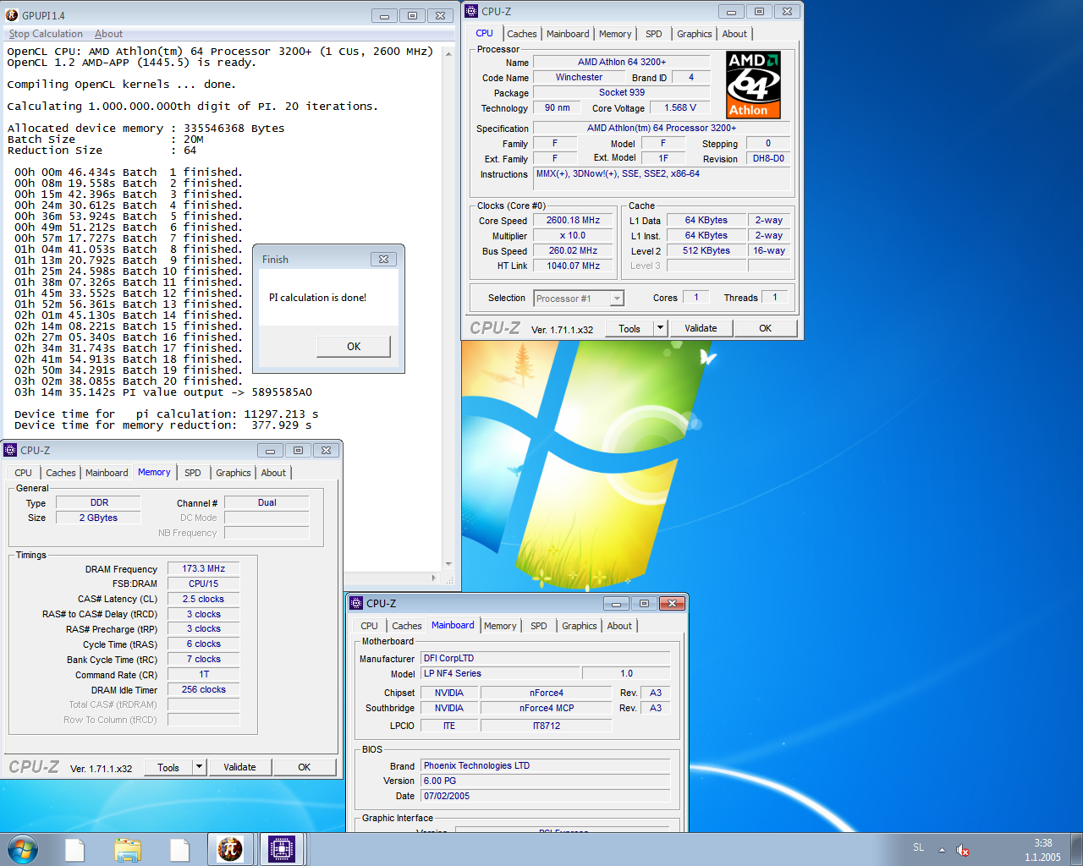Select Graphics tab in Mainboard CPU-Z window
The height and width of the screenshot is (866, 1083).
click(x=580, y=626)
